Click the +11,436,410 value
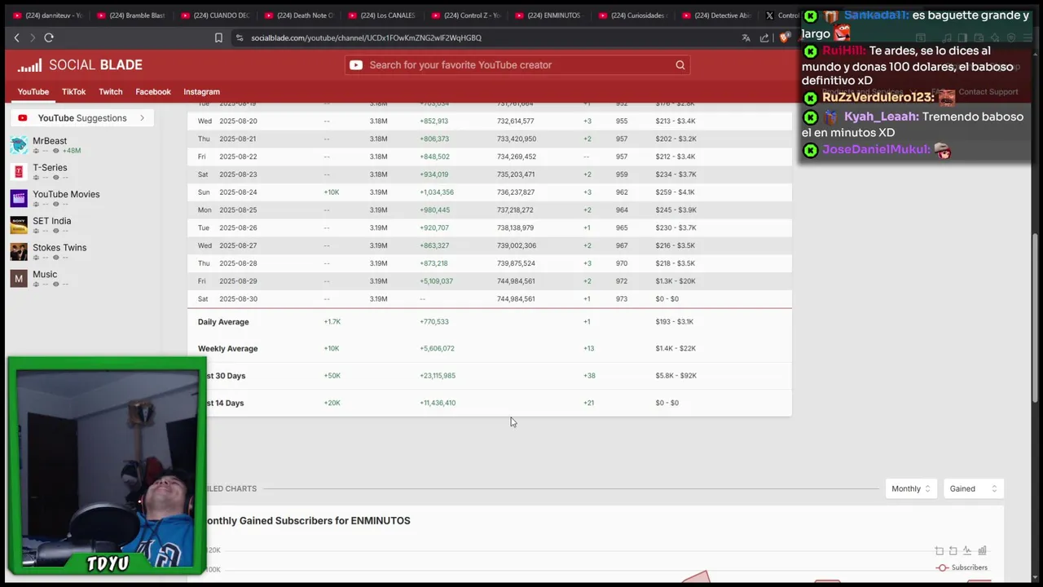 (x=438, y=403)
